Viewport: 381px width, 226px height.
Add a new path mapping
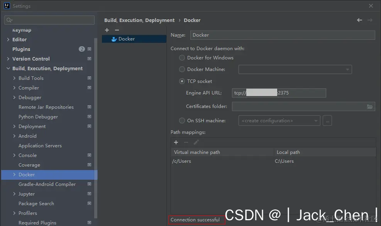(176, 142)
